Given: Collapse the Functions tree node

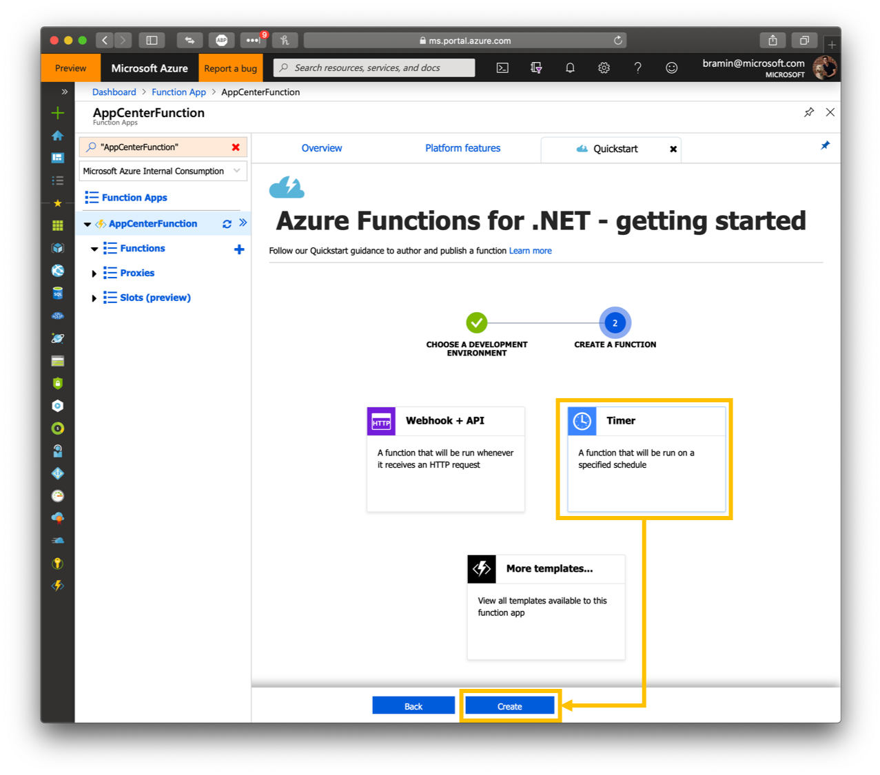Looking at the screenshot, I should pos(94,249).
